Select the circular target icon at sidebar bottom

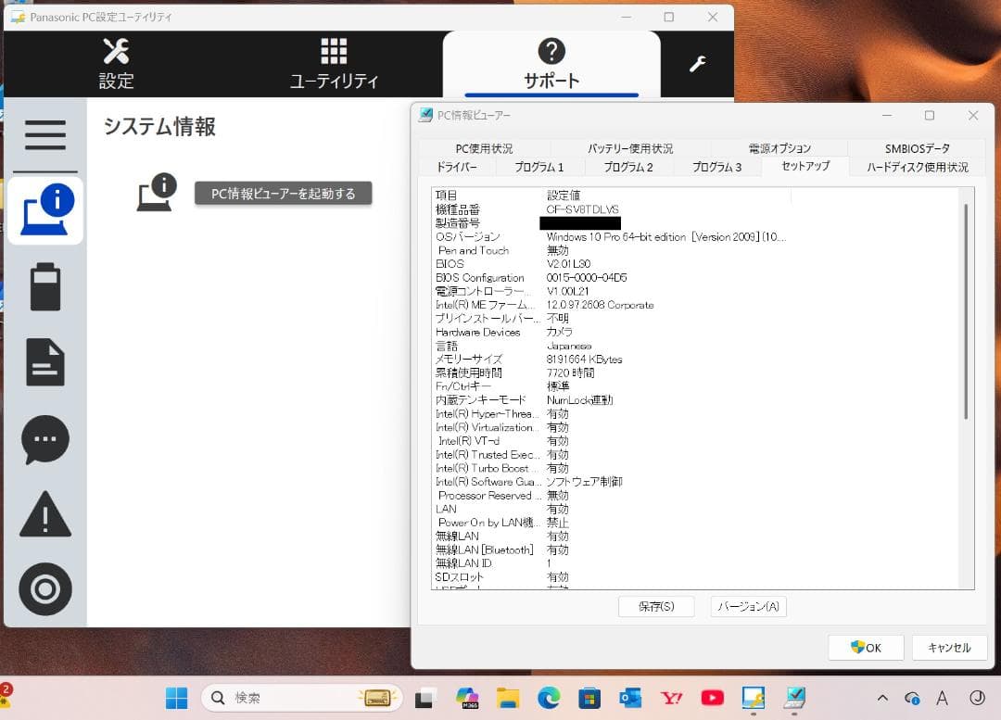point(44,589)
